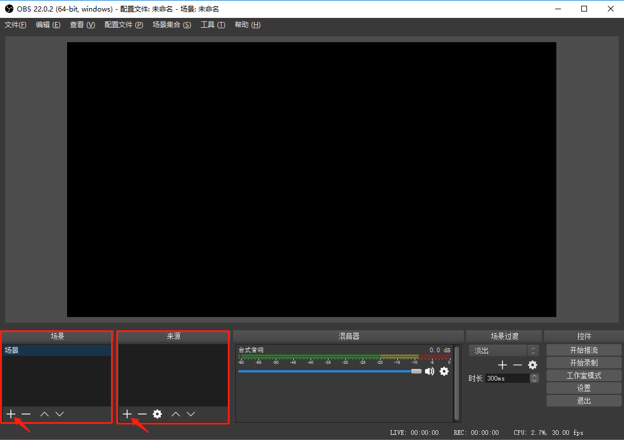Screen dimensions: 624x440
Task: Add a new scene with plus icon
Action: pos(11,414)
